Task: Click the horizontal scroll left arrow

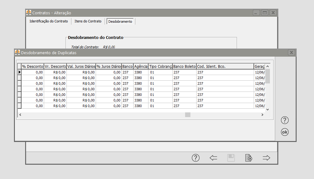Action: tap(20, 115)
